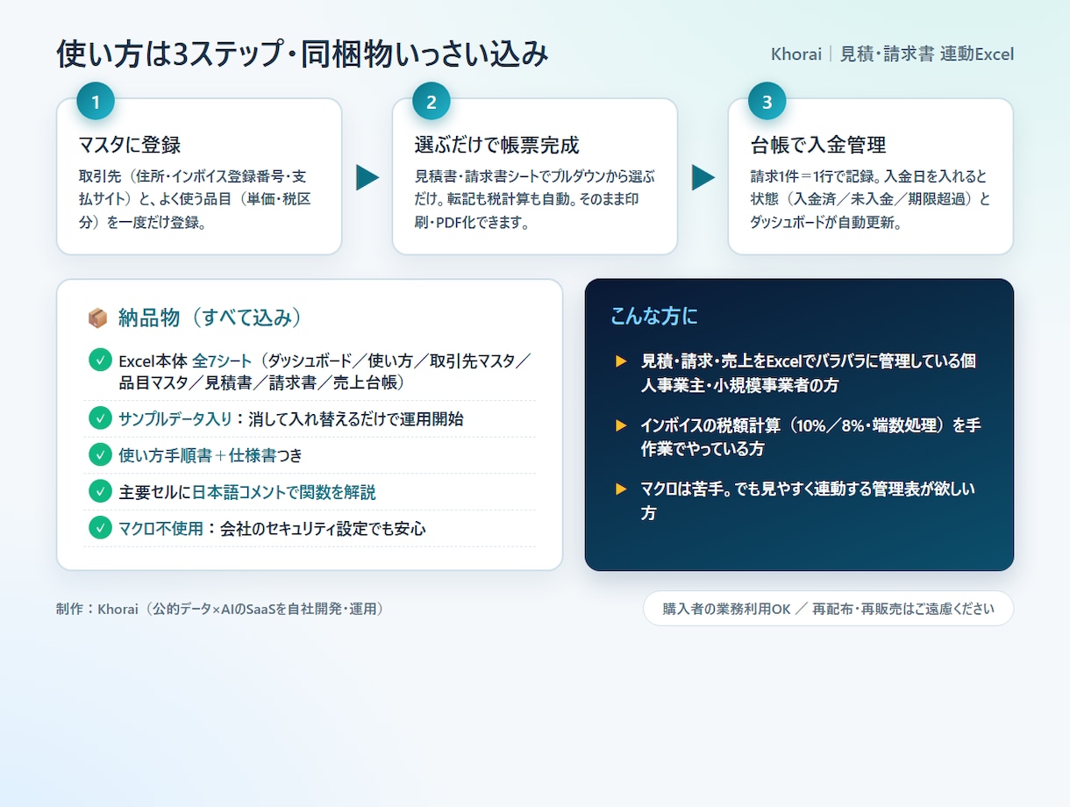Viewport: 1070px width, 807px height.
Task: Click the check icon beside マクロ不使用
Action: coord(100,528)
